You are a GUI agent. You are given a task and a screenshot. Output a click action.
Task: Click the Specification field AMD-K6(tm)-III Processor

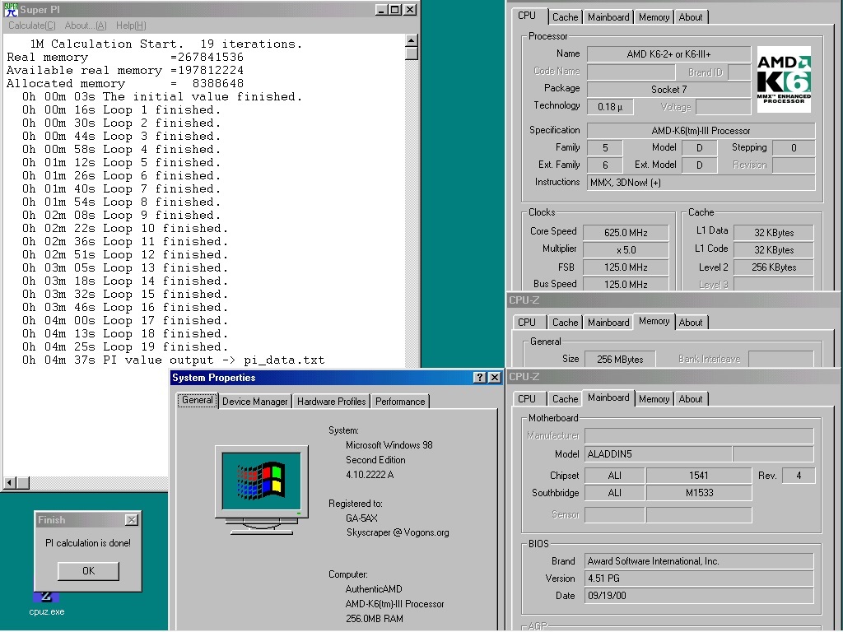click(701, 131)
